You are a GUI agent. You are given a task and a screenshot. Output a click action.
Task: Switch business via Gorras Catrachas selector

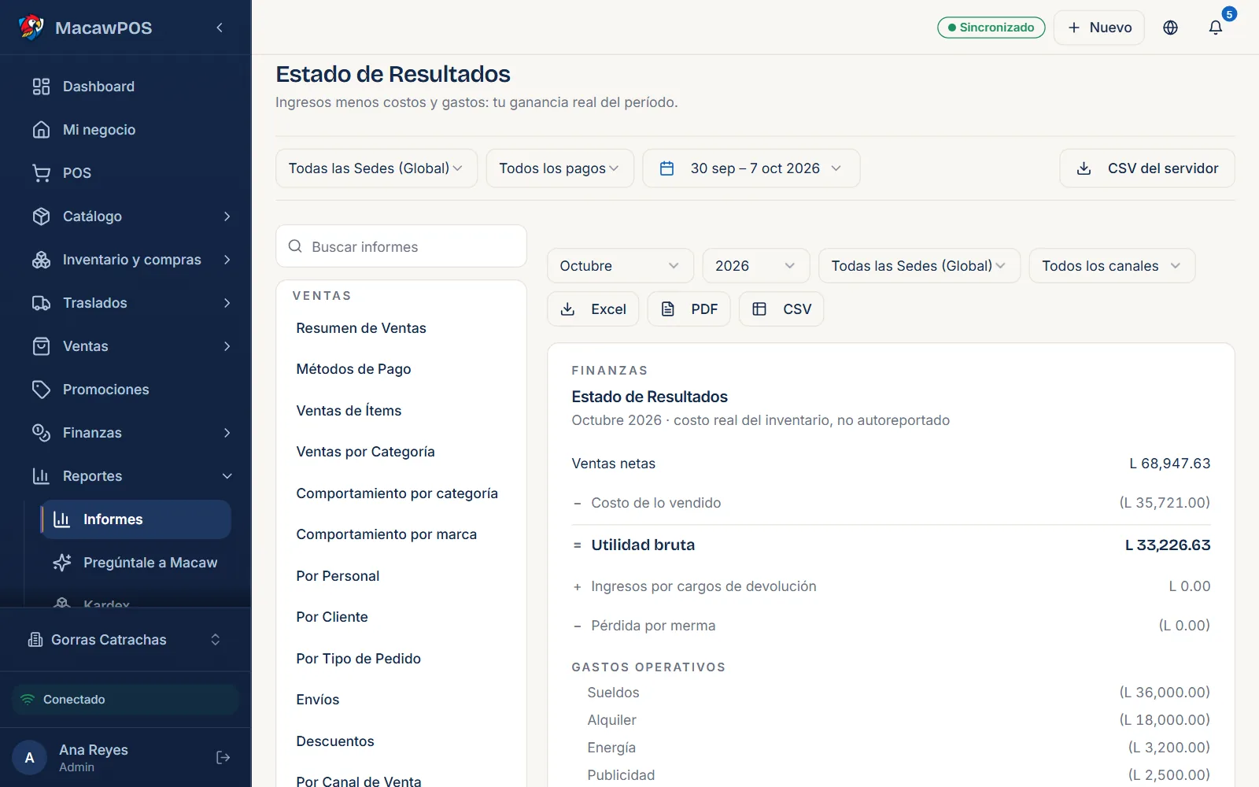[126, 640]
